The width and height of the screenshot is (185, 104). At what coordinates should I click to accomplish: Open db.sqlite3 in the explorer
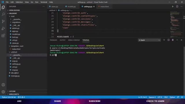(x=15, y=73)
